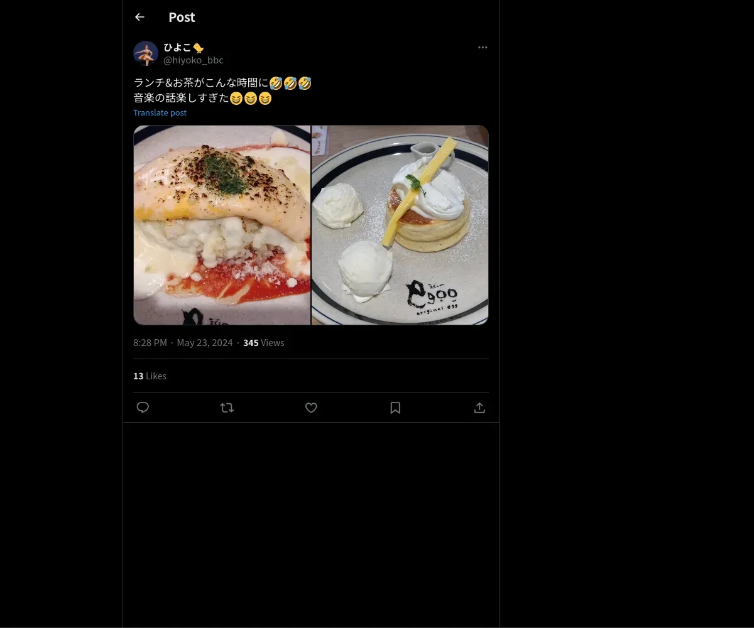Click the May 23, 2024 date
Screen dimensions: 754x628
(205, 342)
